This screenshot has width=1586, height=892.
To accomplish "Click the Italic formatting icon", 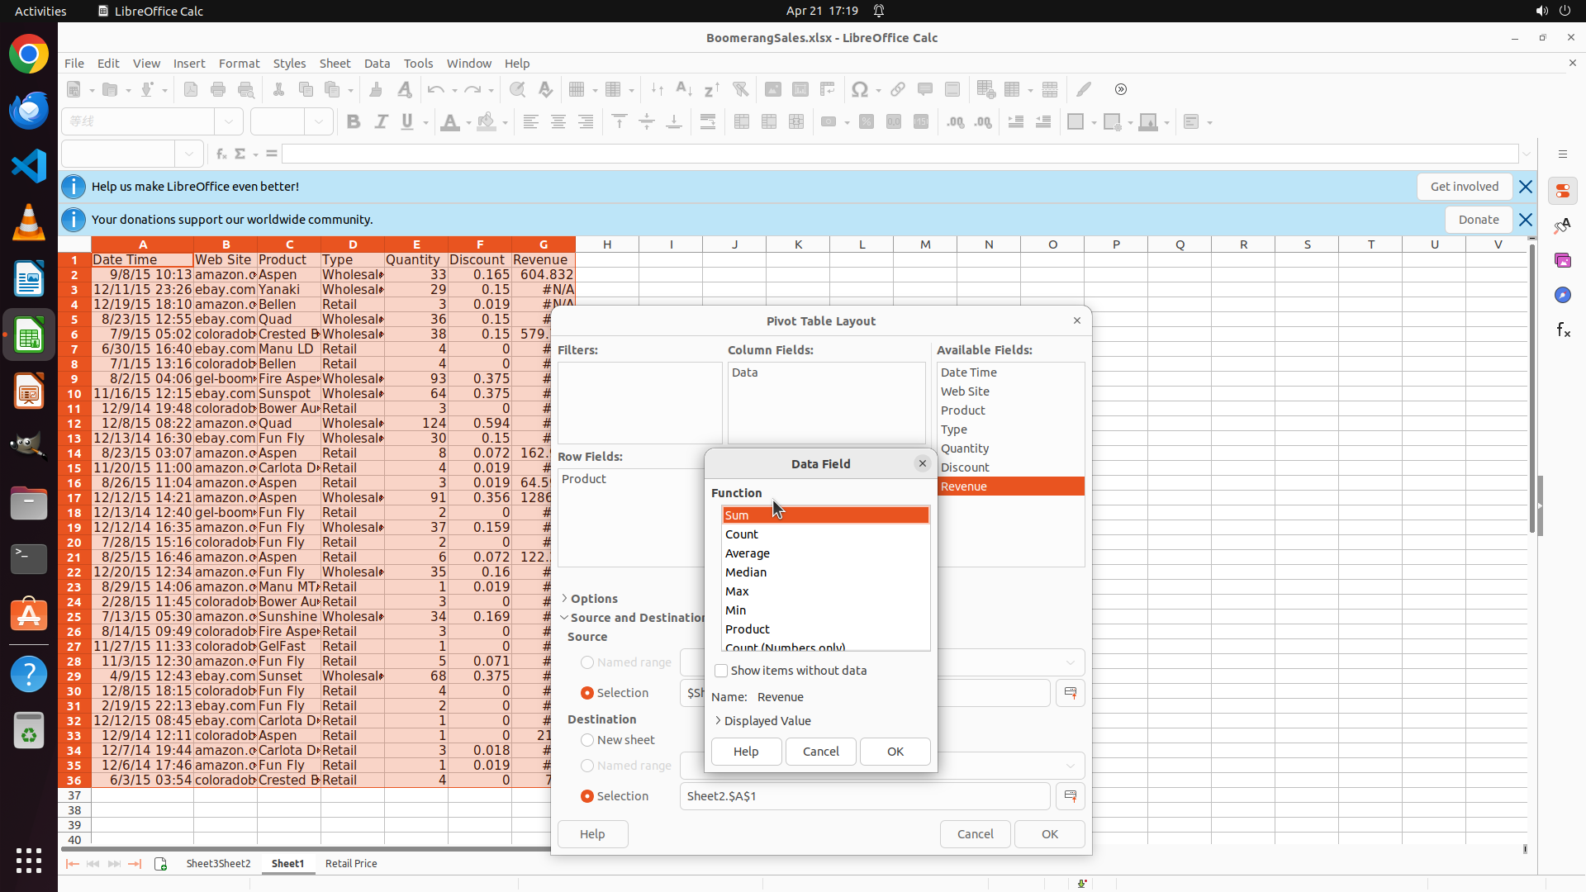I will click(x=381, y=122).
